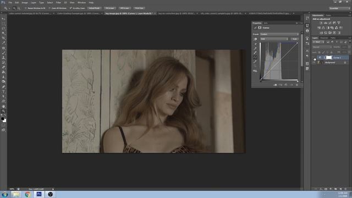
Task: Select the Lasso tool
Action: (x=3, y=29)
